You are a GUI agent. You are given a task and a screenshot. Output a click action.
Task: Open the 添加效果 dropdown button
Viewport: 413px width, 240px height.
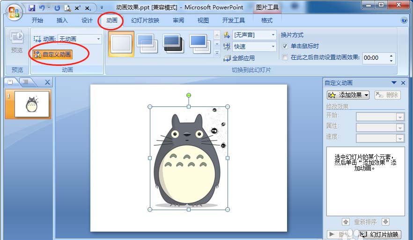[348, 95]
